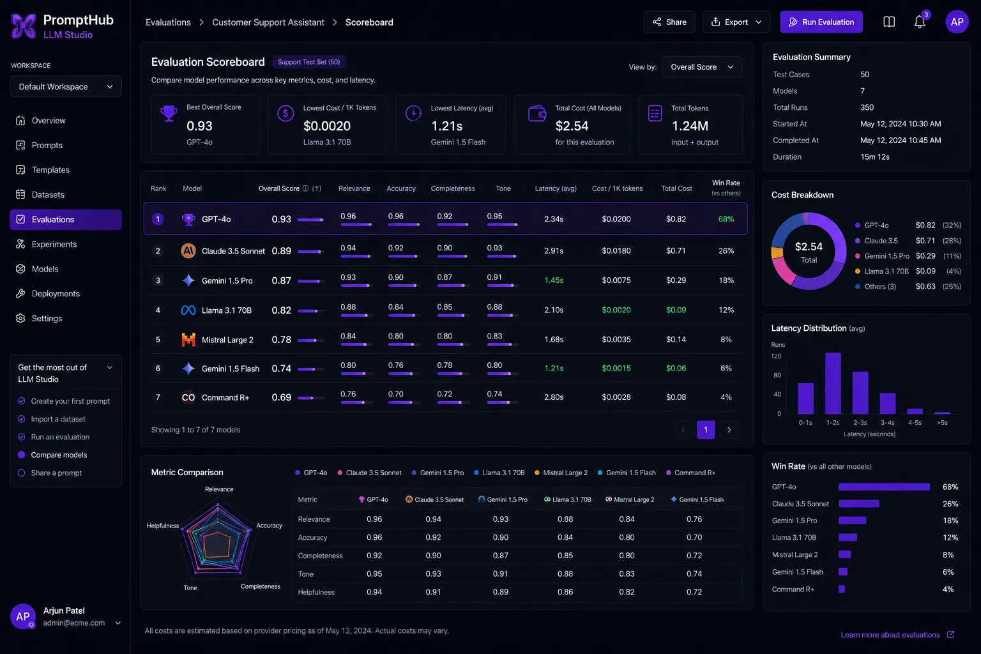The height and width of the screenshot is (654, 981).
Task: Open the notifications bell icon
Action: [x=920, y=22]
